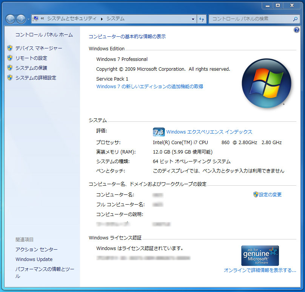Expand the address bar history dropdown
The image size is (305, 292).
click(193, 19)
